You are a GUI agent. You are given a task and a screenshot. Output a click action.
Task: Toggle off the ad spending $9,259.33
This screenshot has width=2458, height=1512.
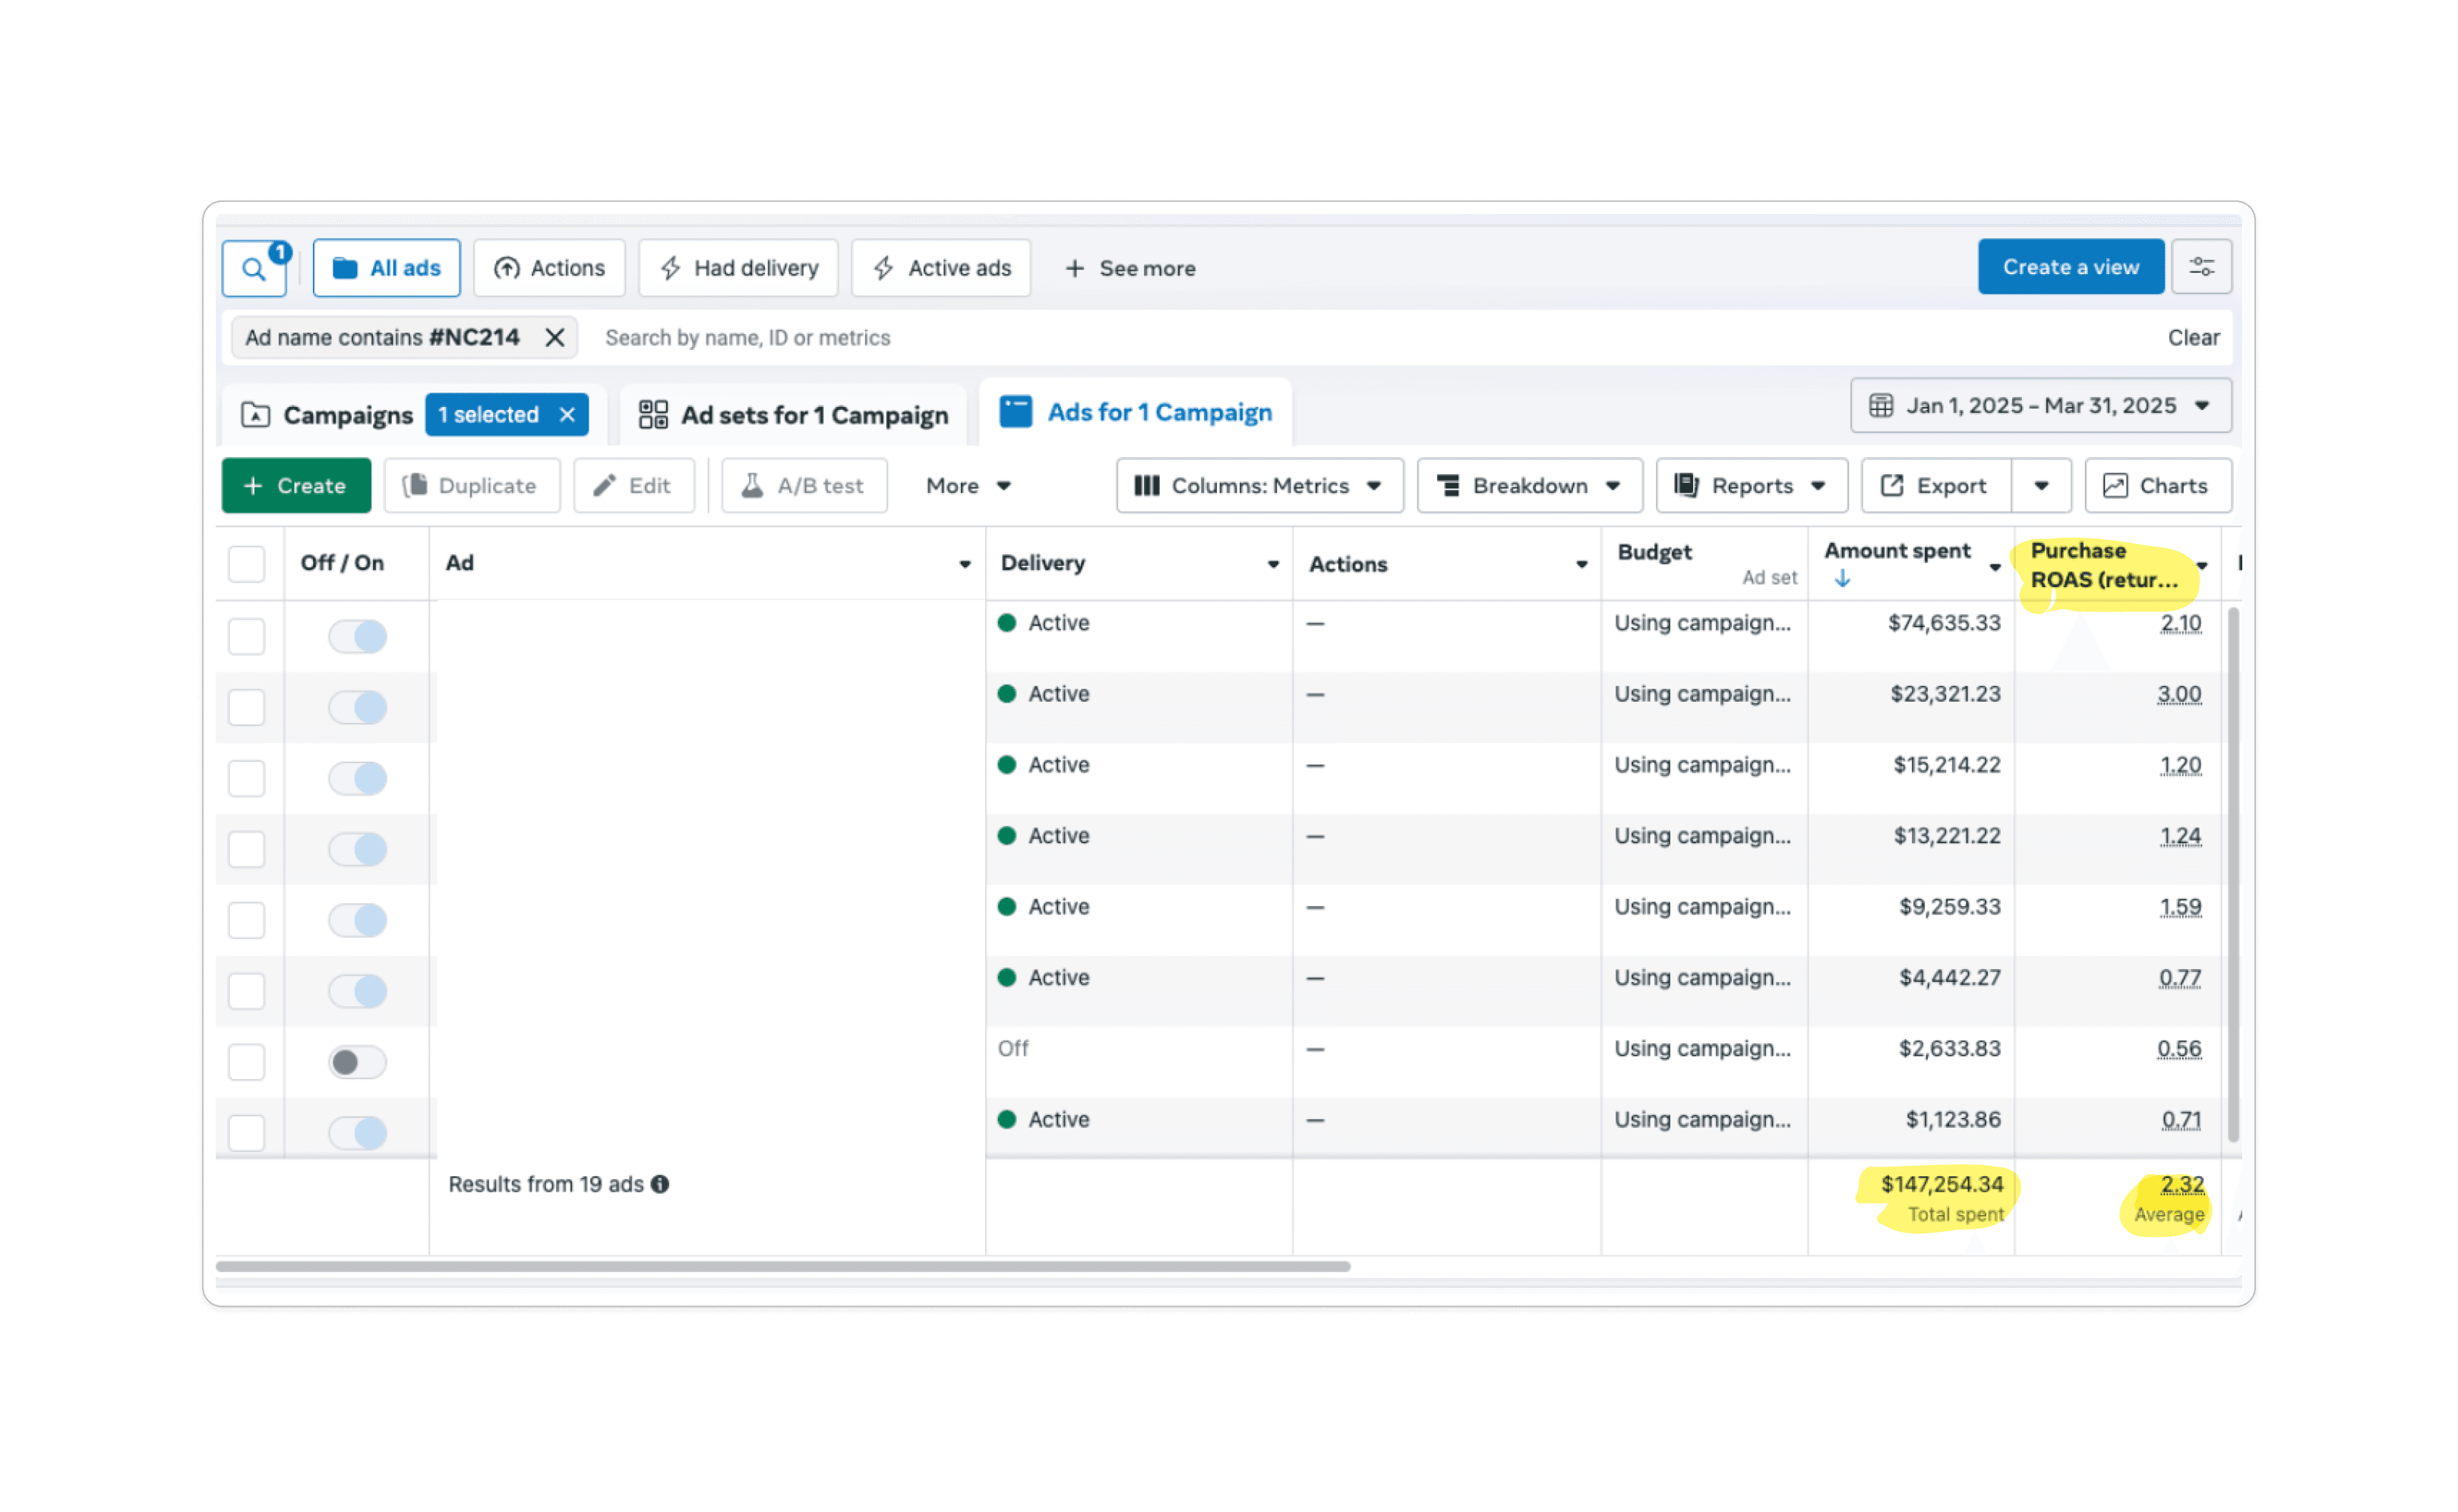pos(357,920)
